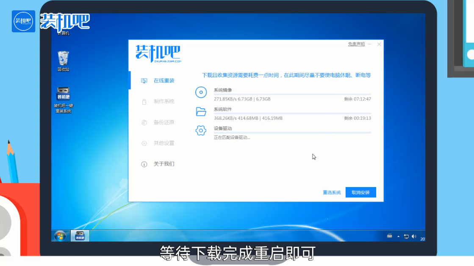Viewport: 474px width, 266px height.
Task: Open the 免责声明 link
Action: [356, 44]
